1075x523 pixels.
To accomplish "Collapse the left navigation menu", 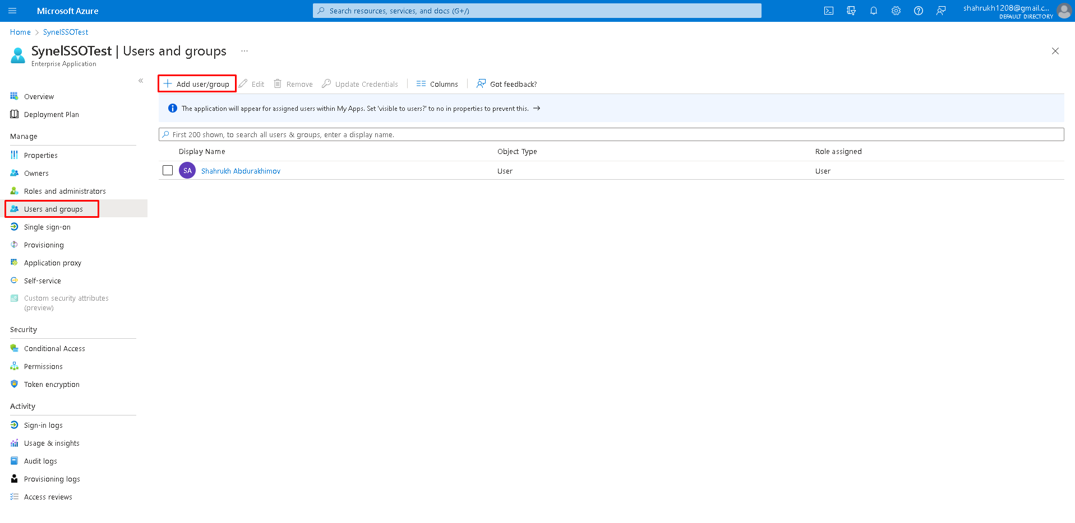I will [x=141, y=81].
